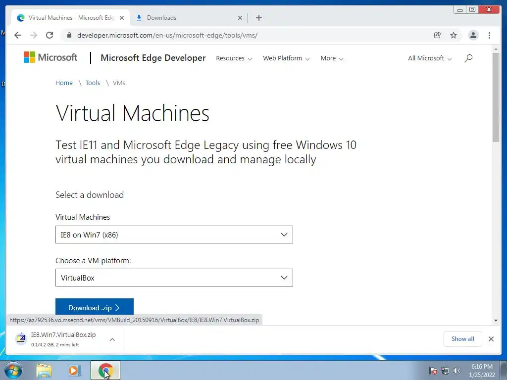Open the Chrome profile avatar
The image size is (507, 380).
point(473,35)
